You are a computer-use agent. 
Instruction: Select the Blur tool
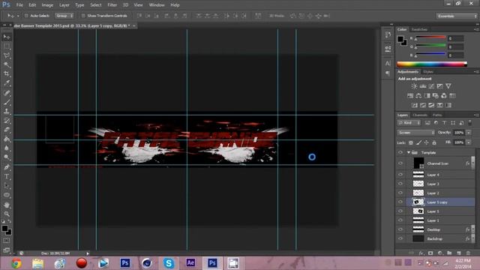[x=7, y=148]
